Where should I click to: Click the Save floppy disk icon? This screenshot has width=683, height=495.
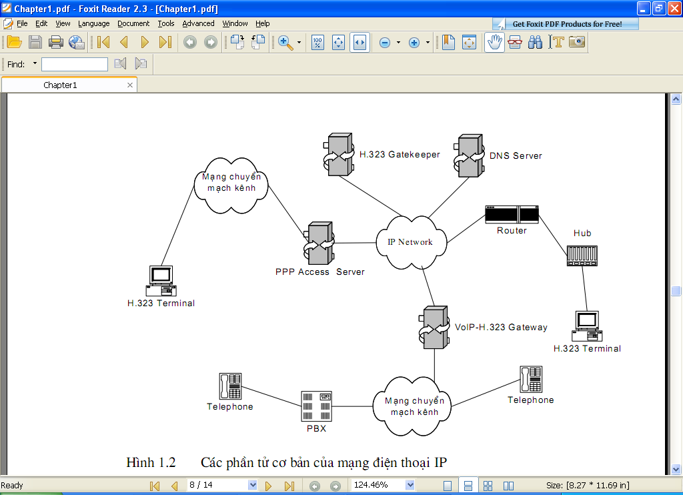pos(35,42)
